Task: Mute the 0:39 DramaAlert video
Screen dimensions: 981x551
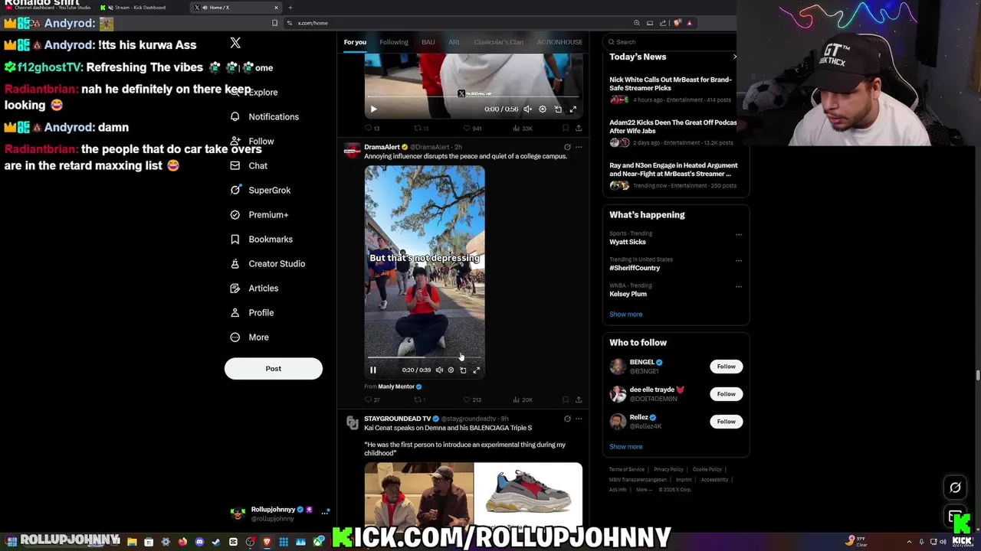Action: point(439,370)
